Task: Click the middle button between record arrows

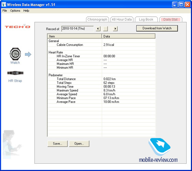Action: (x=106, y=29)
